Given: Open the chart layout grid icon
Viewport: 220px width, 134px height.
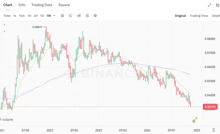Looking at the screenshot, I should 218,5.
